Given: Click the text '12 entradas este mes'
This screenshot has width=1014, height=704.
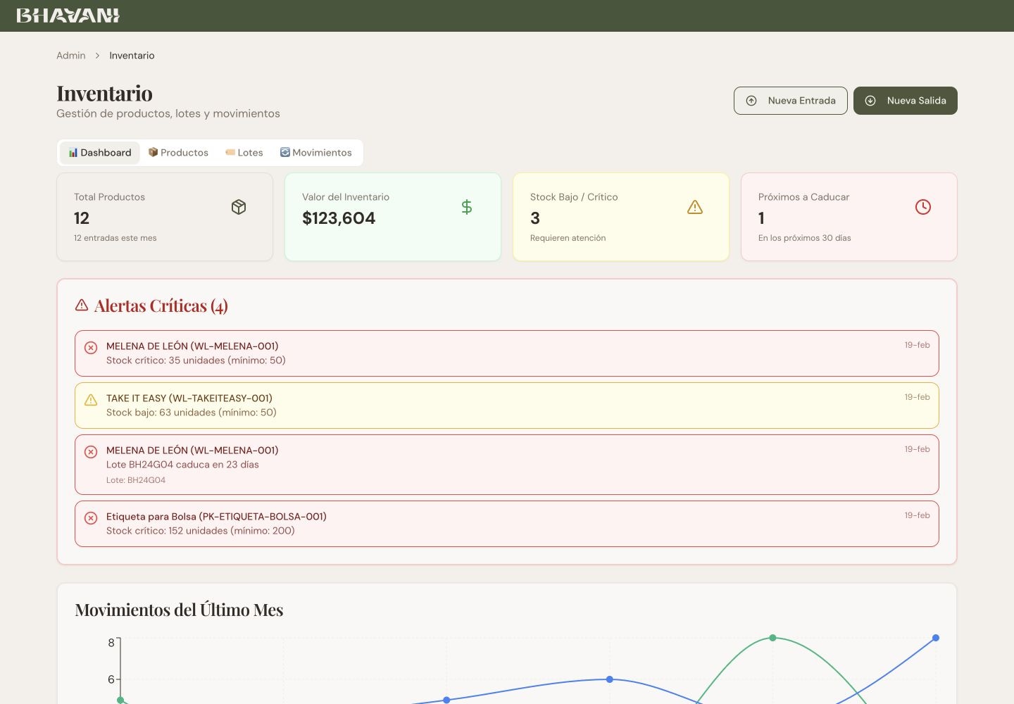Looking at the screenshot, I should pyautogui.click(x=115, y=238).
